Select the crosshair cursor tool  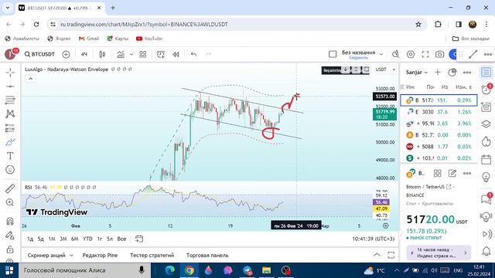[10, 72]
